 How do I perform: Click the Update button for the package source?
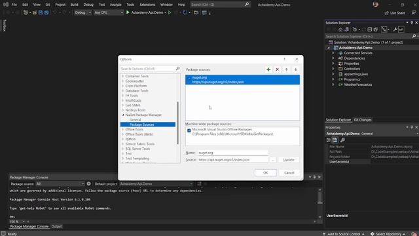(x=289, y=160)
